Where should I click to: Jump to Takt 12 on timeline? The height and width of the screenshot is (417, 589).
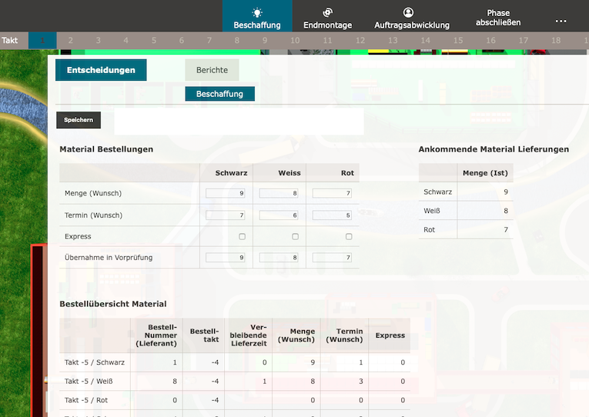(x=360, y=40)
